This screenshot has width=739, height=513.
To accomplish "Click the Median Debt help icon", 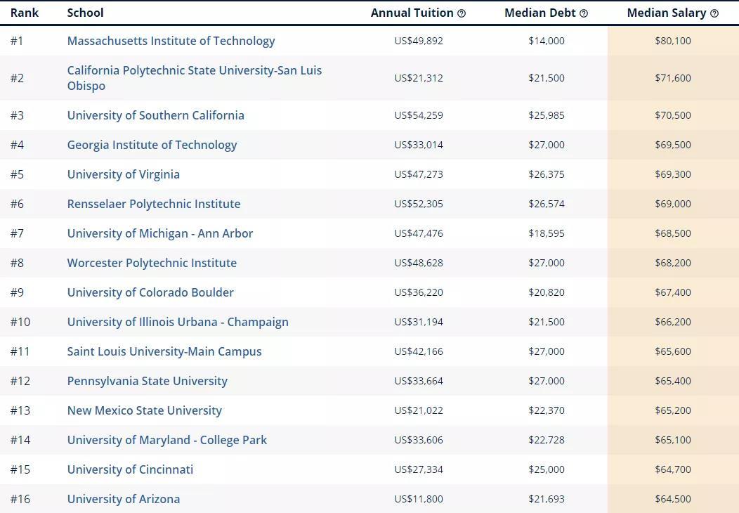I will point(584,13).
